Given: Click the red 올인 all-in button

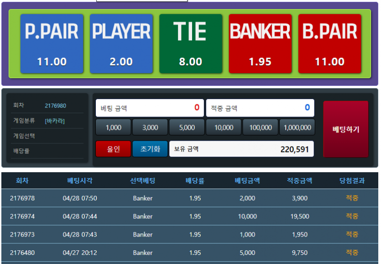Looking at the screenshot, I should [113, 149].
